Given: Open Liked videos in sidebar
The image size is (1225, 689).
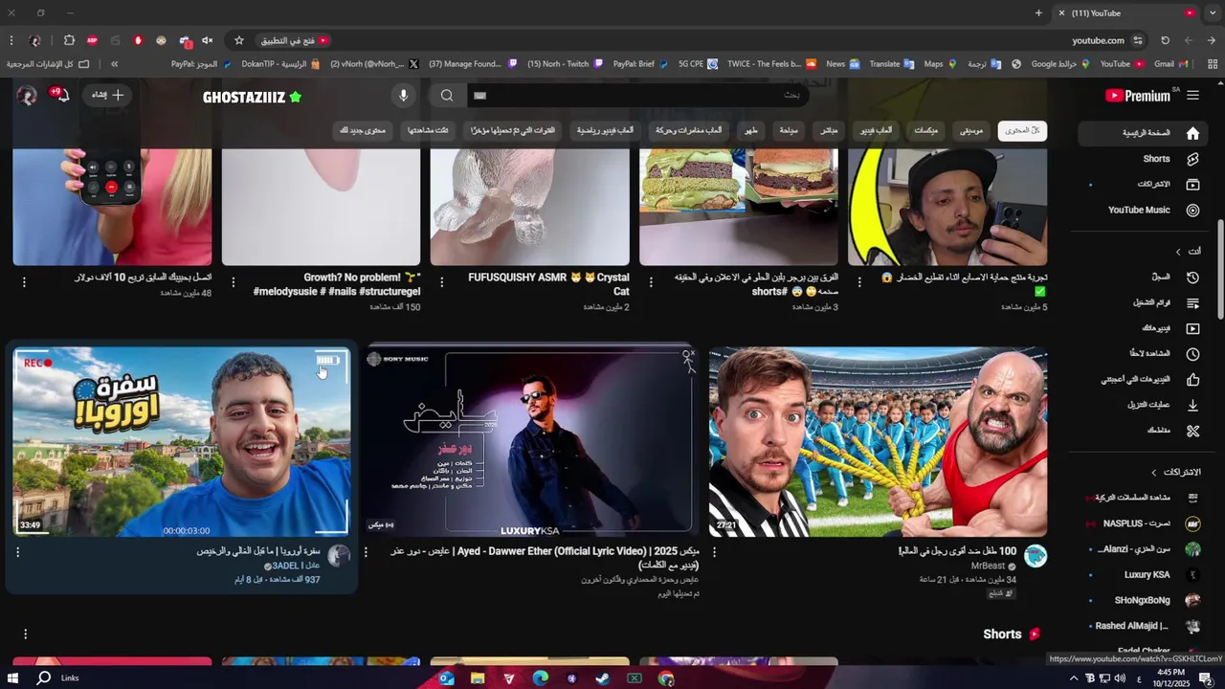Looking at the screenshot, I should coord(1141,380).
